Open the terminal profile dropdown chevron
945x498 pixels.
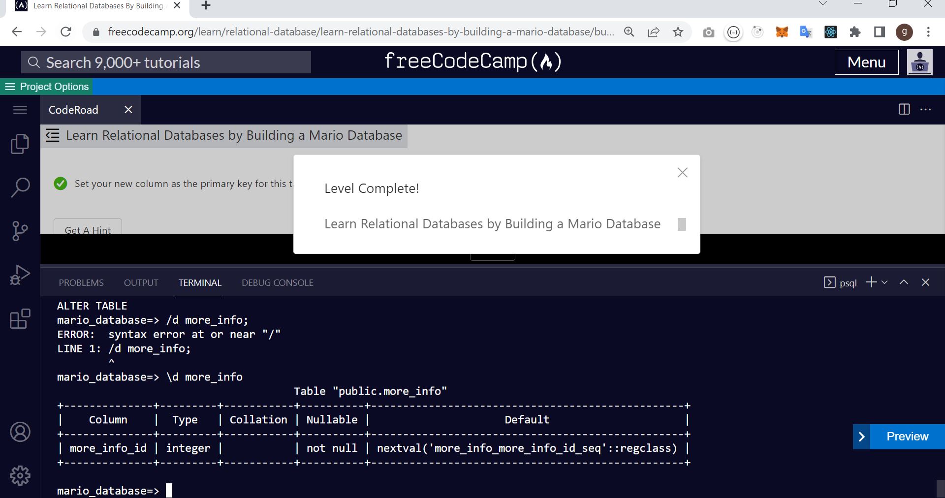click(x=885, y=282)
